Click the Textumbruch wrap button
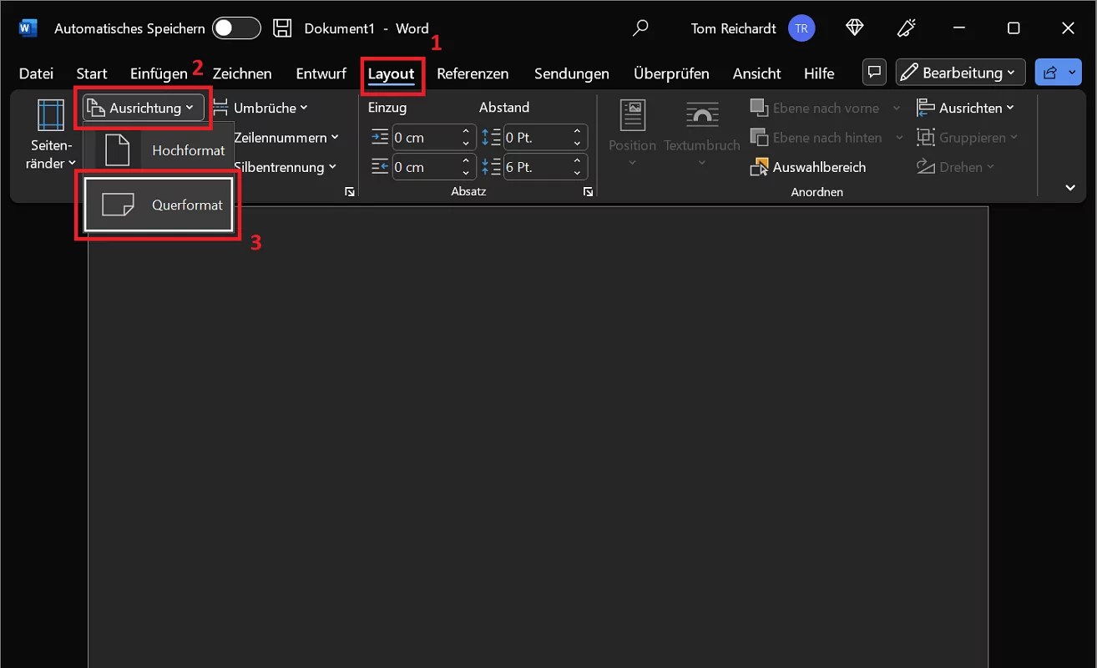1097x668 pixels. (701, 134)
